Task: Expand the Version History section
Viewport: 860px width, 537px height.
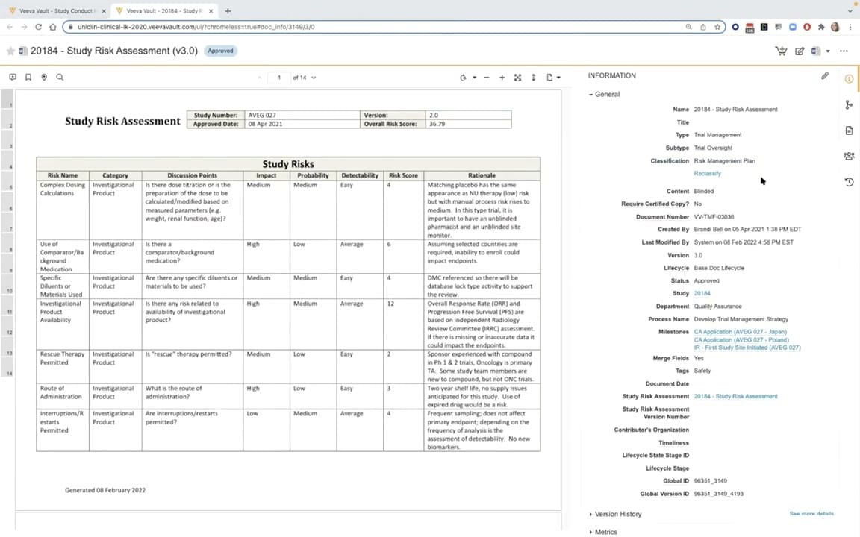Action: tap(615, 515)
